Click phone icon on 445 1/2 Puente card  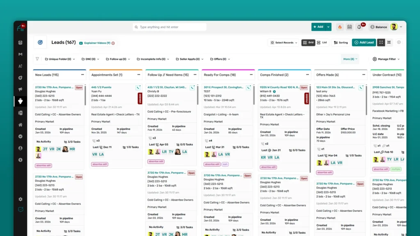(x=138, y=88)
